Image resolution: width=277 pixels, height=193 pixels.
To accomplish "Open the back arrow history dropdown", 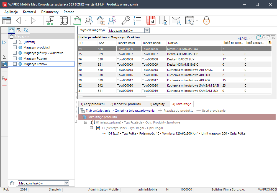I will click(25, 21).
